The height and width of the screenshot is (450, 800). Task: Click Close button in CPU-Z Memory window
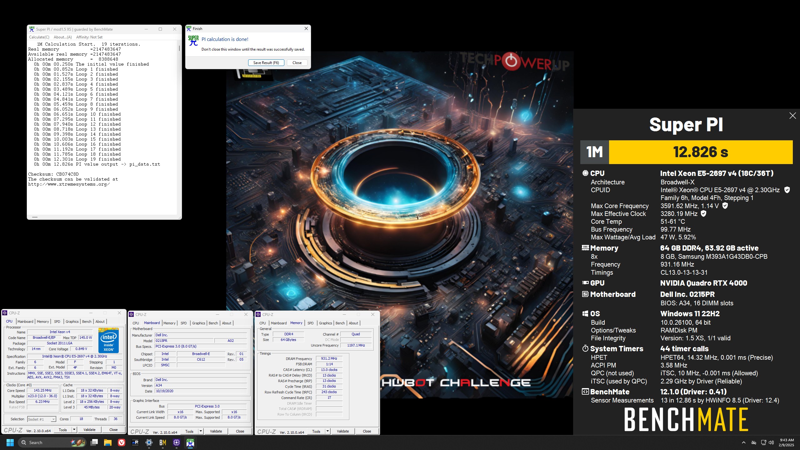(367, 431)
